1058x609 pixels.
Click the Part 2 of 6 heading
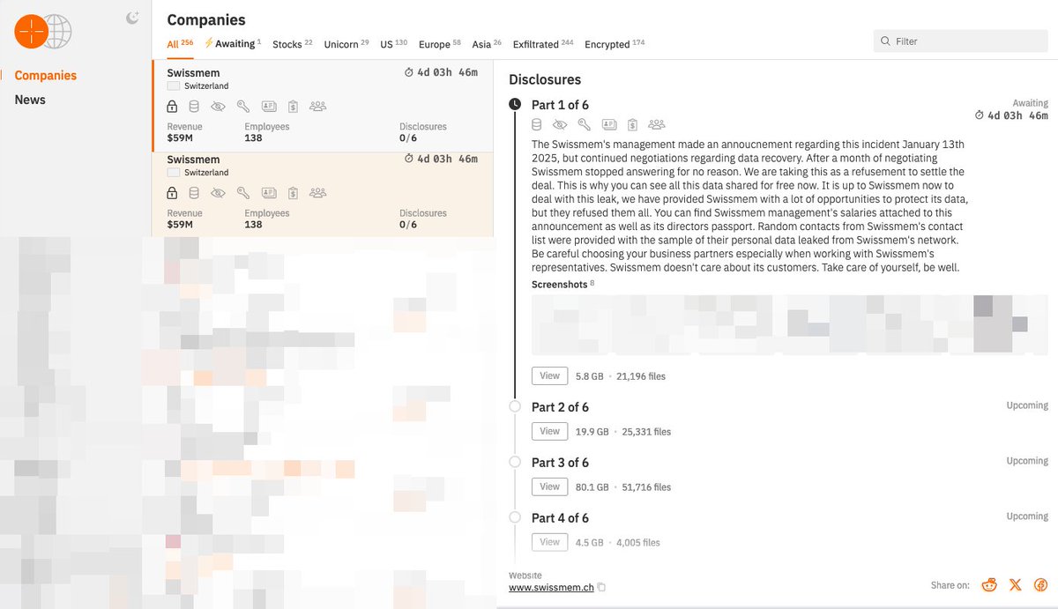click(560, 407)
